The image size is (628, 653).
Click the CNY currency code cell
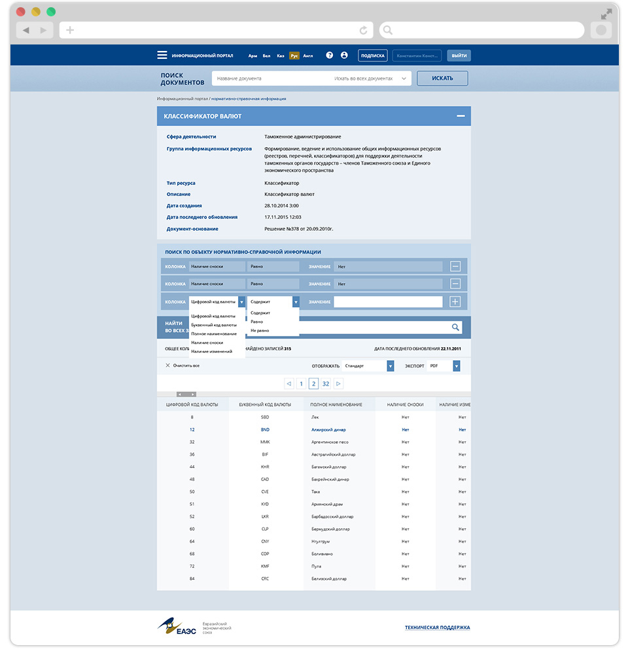tap(265, 541)
